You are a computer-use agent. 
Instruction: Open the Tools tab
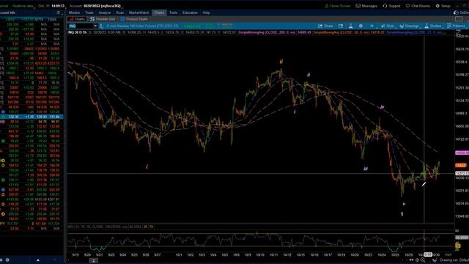(173, 12)
